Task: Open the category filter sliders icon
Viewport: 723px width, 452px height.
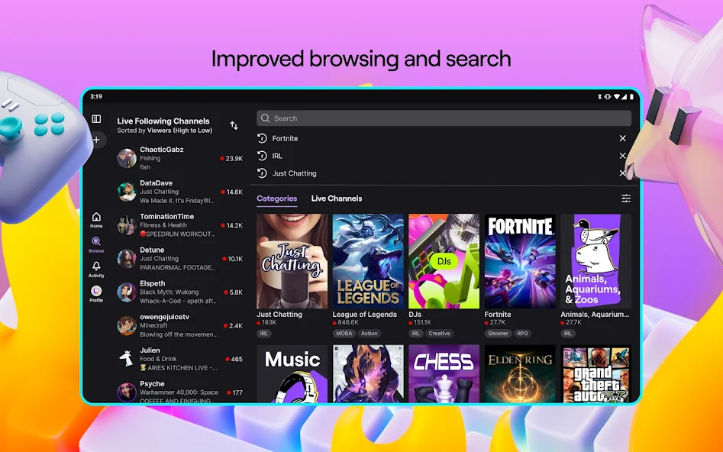Action: click(x=625, y=198)
